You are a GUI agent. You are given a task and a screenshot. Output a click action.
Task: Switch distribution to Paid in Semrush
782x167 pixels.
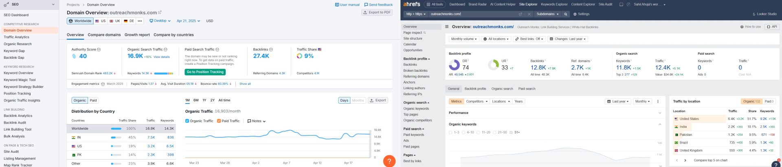click(x=93, y=101)
